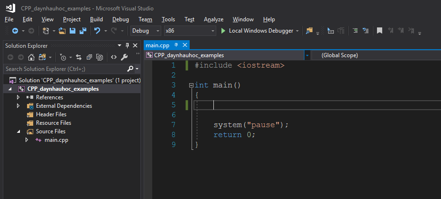Viewport: 441px width, 199px height.
Task: Open the Project menu
Action: point(72,19)
